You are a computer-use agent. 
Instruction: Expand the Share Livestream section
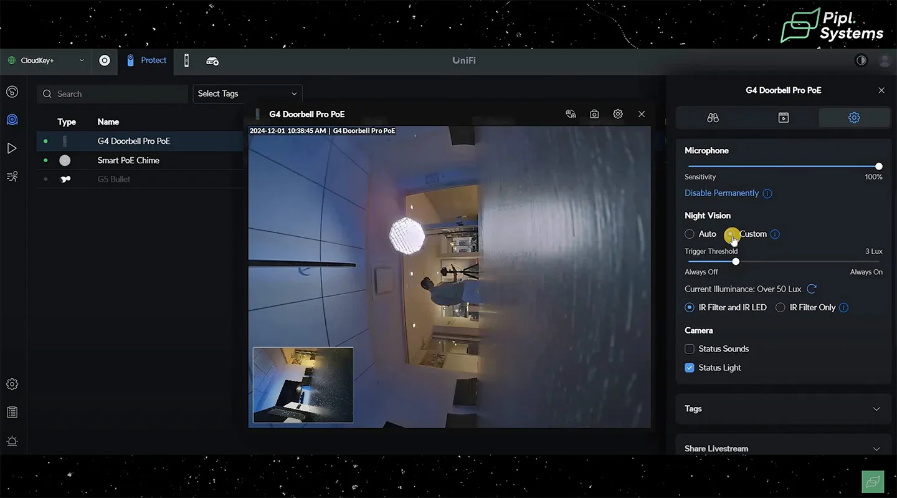[x=784, y=448]
